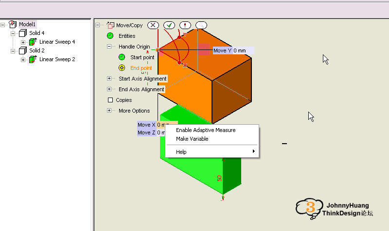The height and width of the screenshot is (231, 389).
Task: Select Model1 in the model tree
Action: [27, 24]
